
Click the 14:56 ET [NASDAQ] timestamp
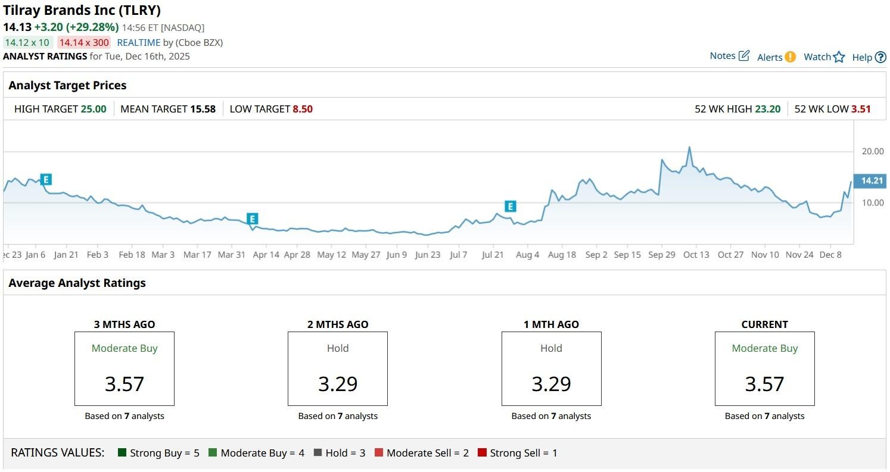[x=163, y=27]
